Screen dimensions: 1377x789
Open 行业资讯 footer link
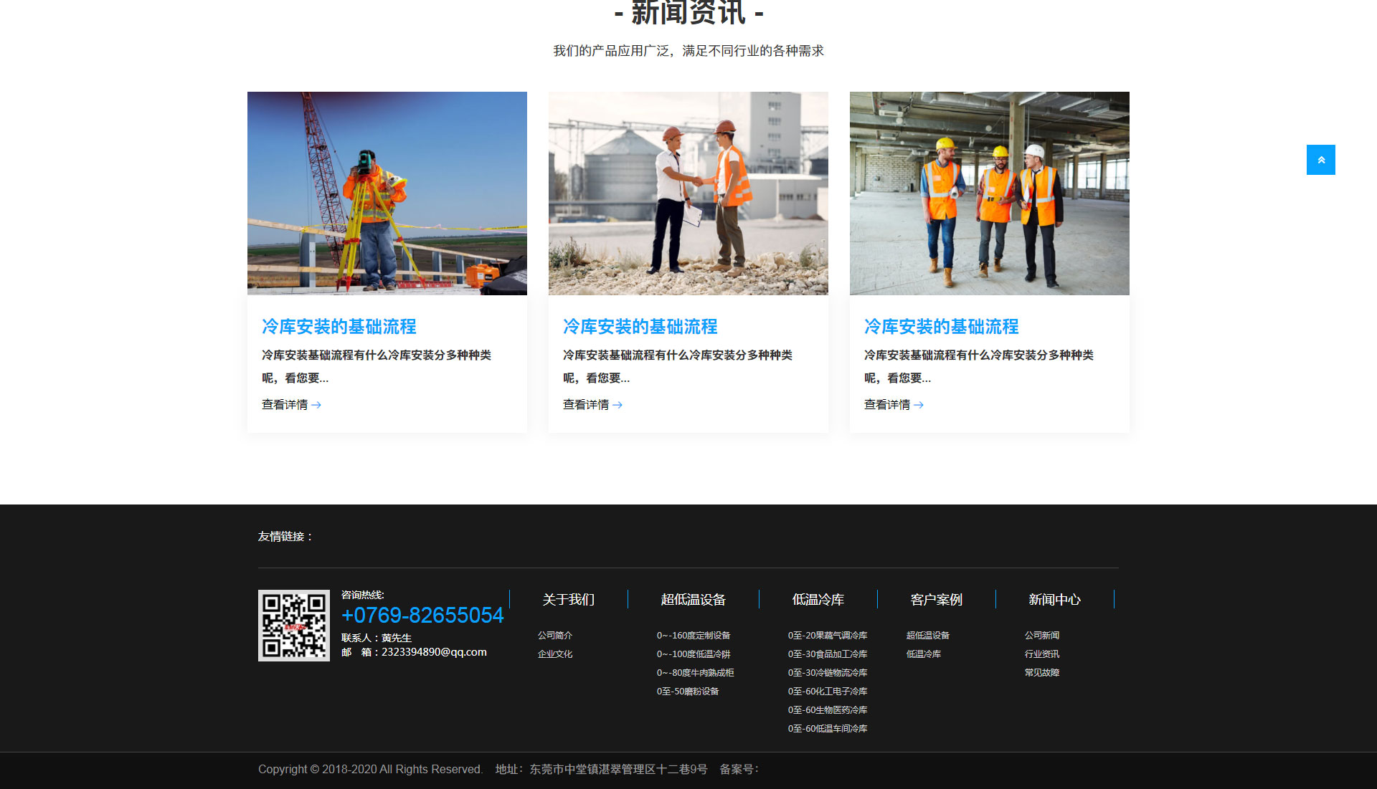click(1041, 654)
